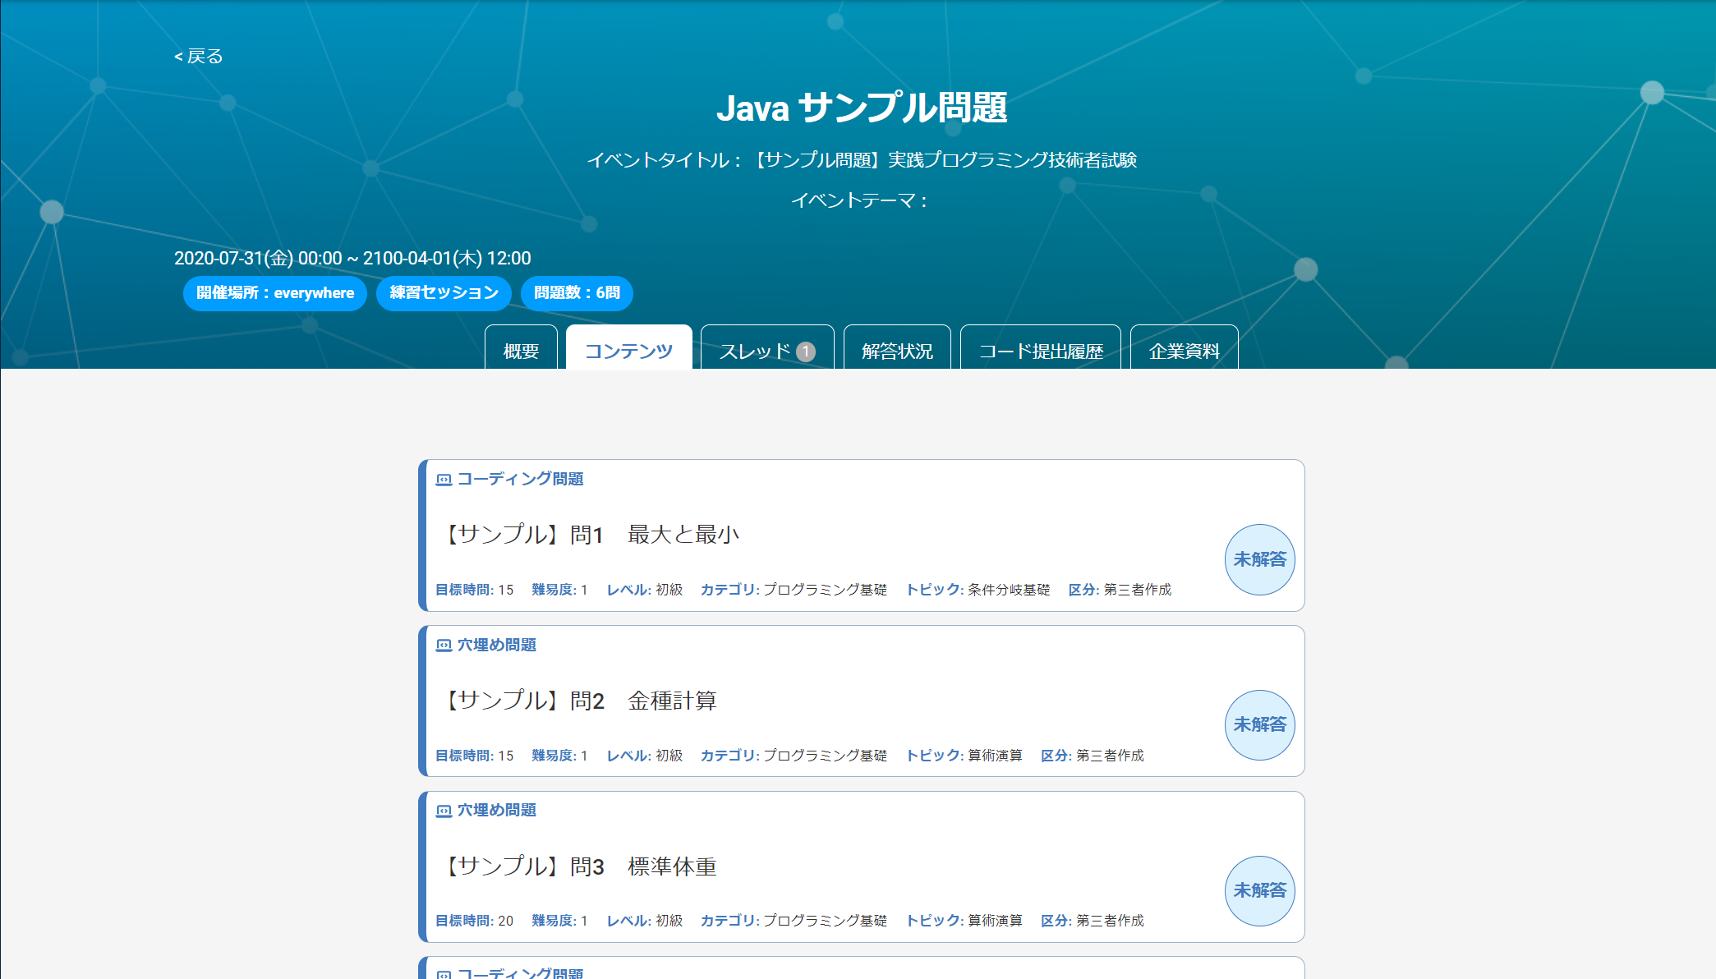1716x979 pixels.
Task: Click the fill-in icon on 問3 card
Action: point(444,811)
